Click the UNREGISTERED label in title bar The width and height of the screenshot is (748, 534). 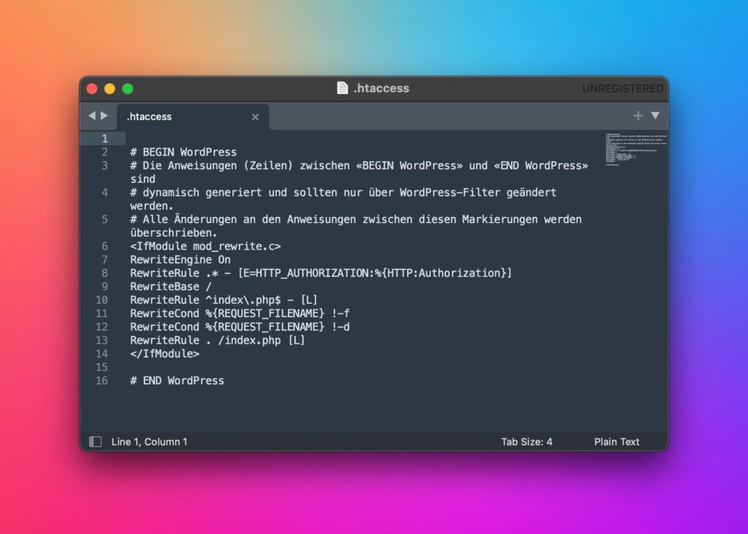tap(622, 89)
